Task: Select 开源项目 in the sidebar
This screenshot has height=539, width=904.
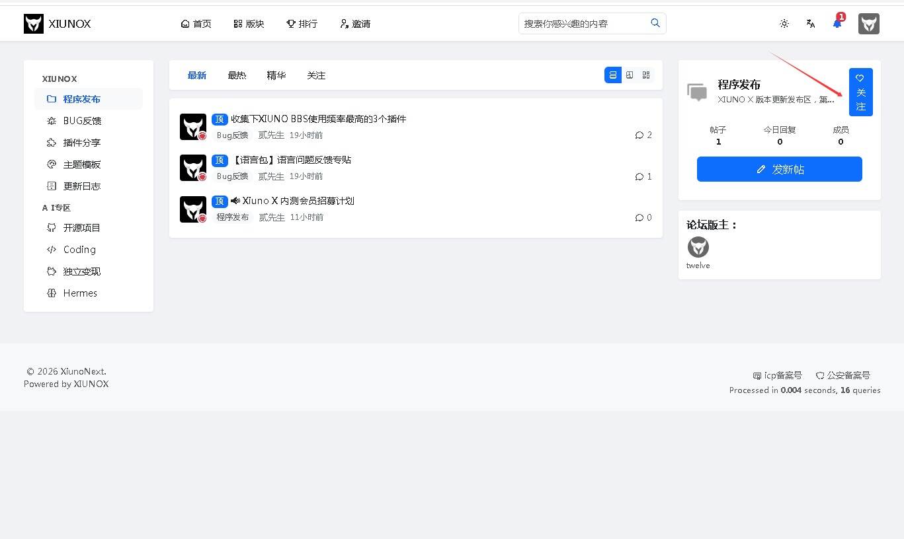Action: [x=89, y=228]
